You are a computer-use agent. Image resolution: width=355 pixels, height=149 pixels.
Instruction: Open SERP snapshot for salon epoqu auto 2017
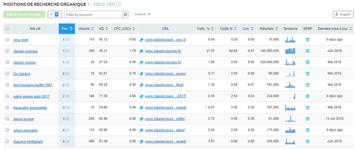click(x=307, y=96)
